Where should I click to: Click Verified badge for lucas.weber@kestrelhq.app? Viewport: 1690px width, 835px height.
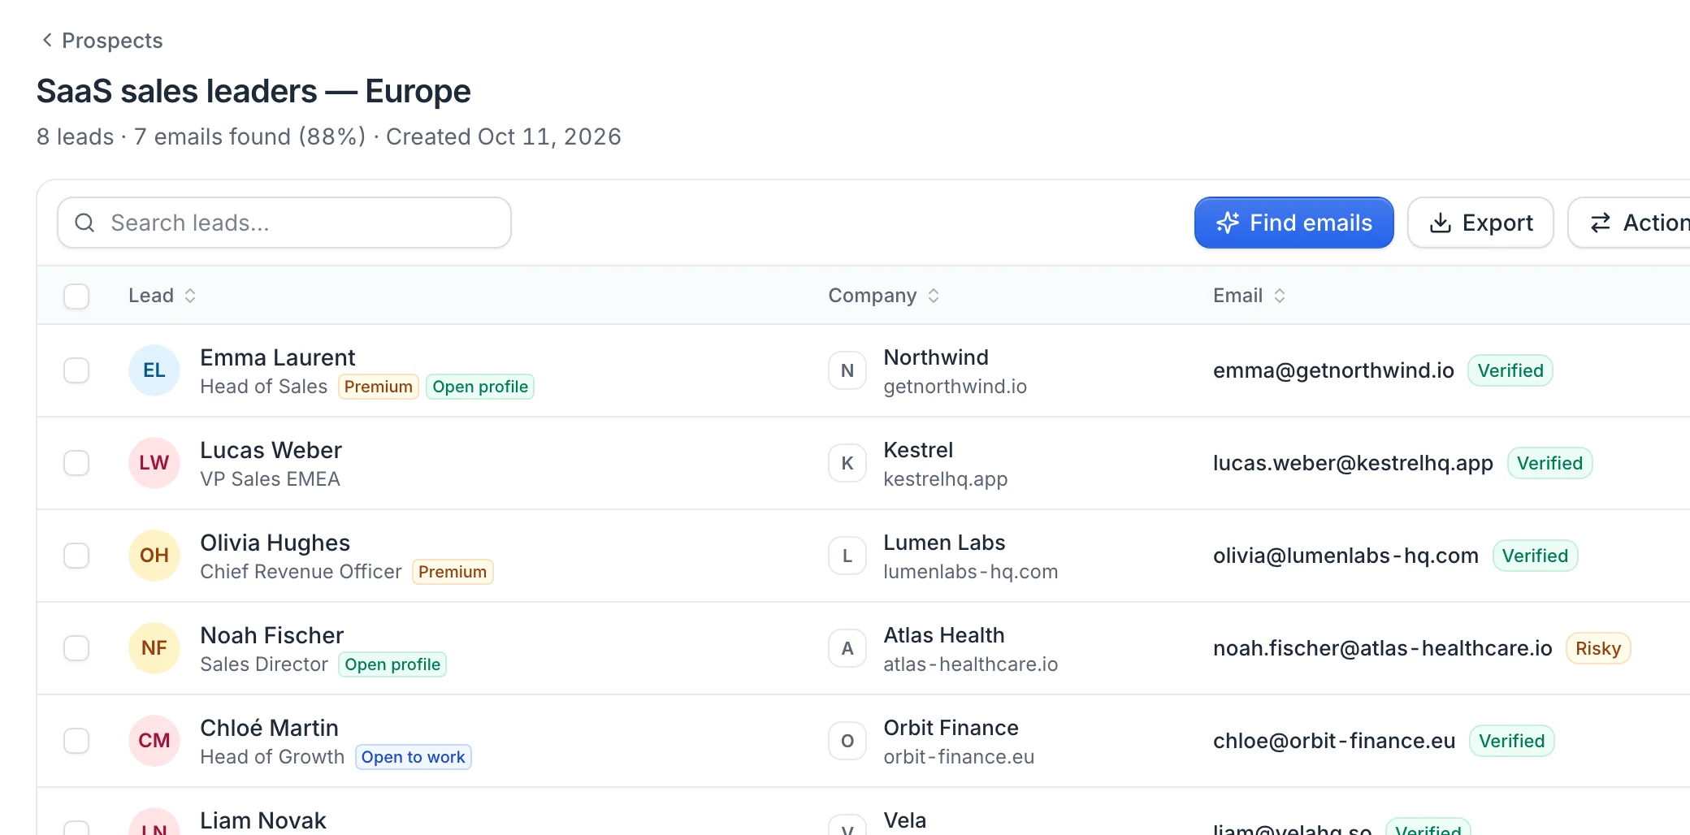pos(1550,463)
